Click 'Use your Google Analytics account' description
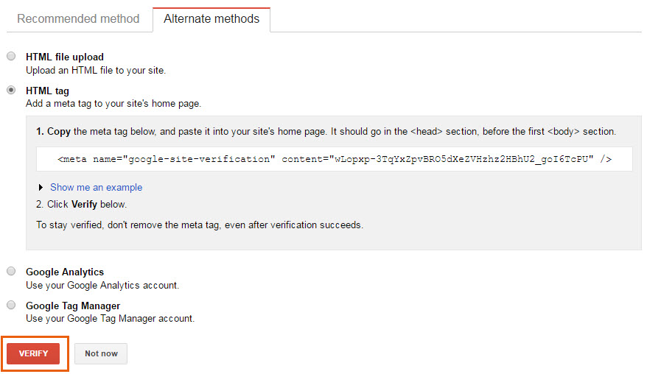The height and width of the screenshot is (374, 647). (102, 286)
